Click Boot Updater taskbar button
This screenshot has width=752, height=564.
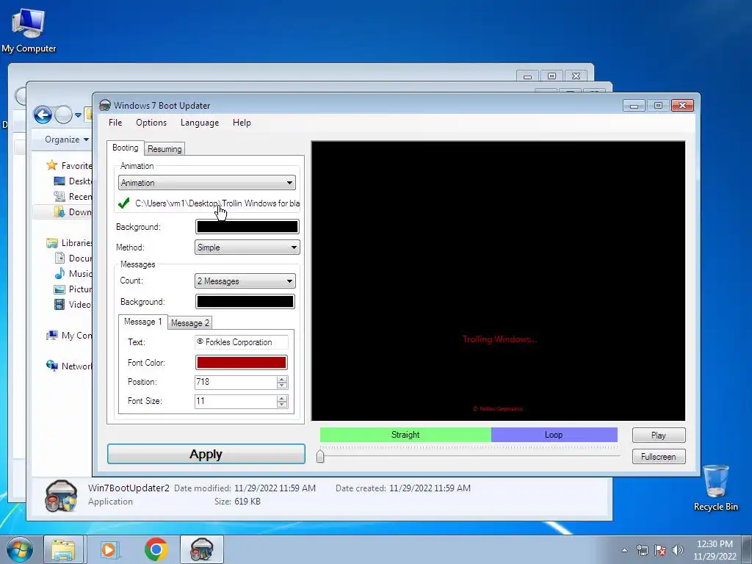[x=202, y=549]
